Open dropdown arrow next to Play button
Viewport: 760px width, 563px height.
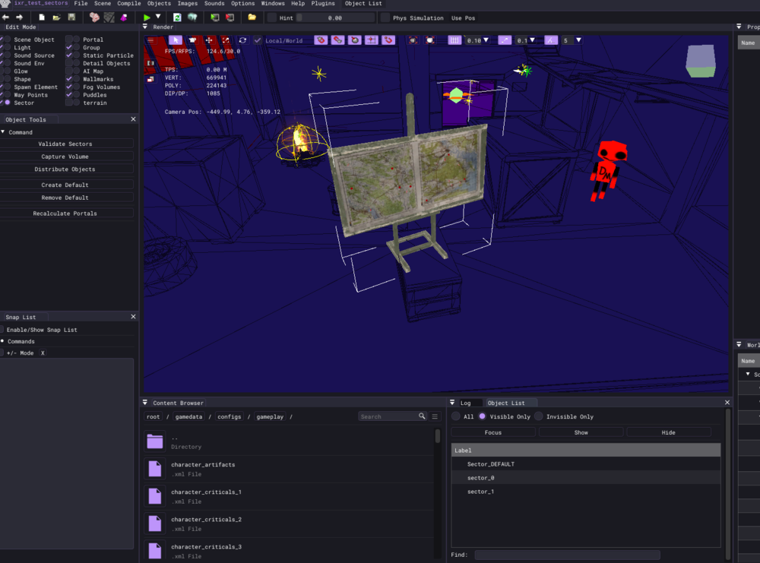(x=158, y=17)
